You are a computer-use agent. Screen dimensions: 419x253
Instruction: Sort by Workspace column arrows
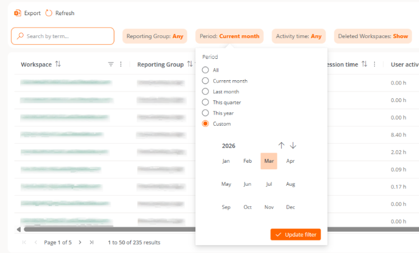[x=58, y=65]
